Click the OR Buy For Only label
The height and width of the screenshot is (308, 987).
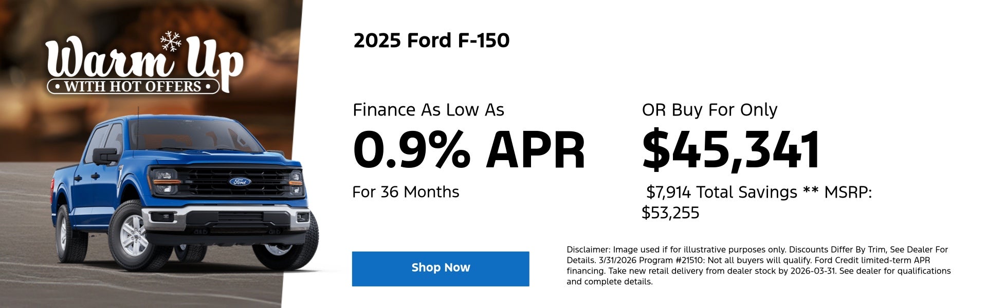click(709, 110)
